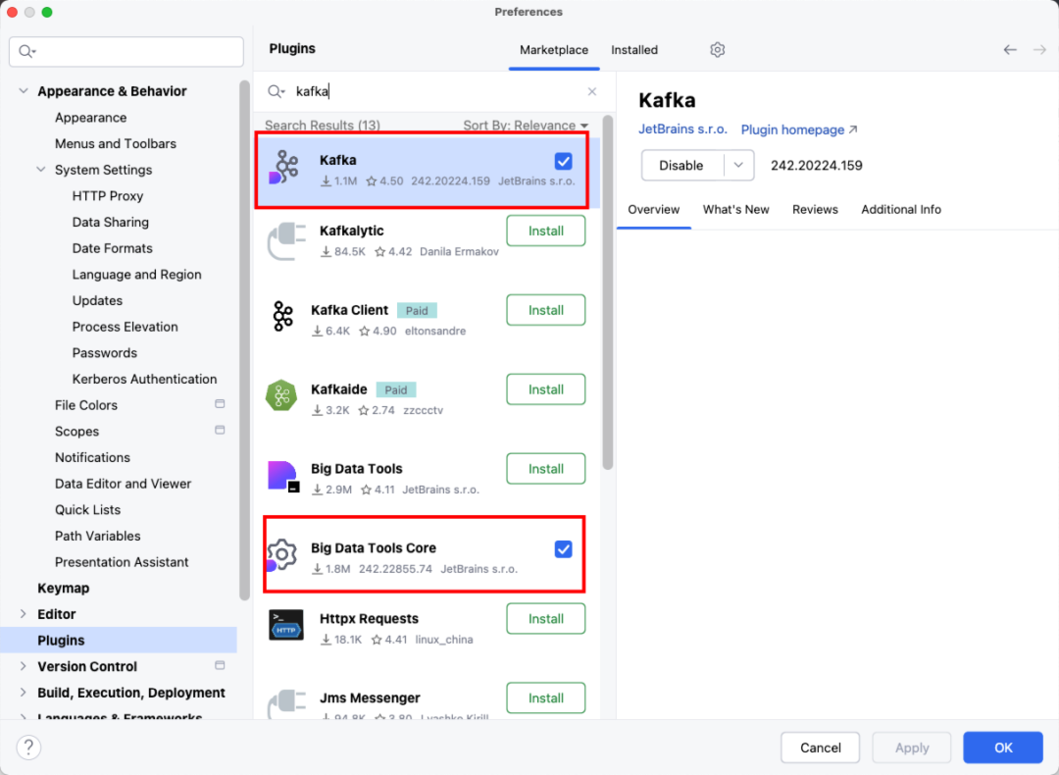1059x775 pixels.
Task: Expand the Editor settings section
Action: click(x=24, y=614)
